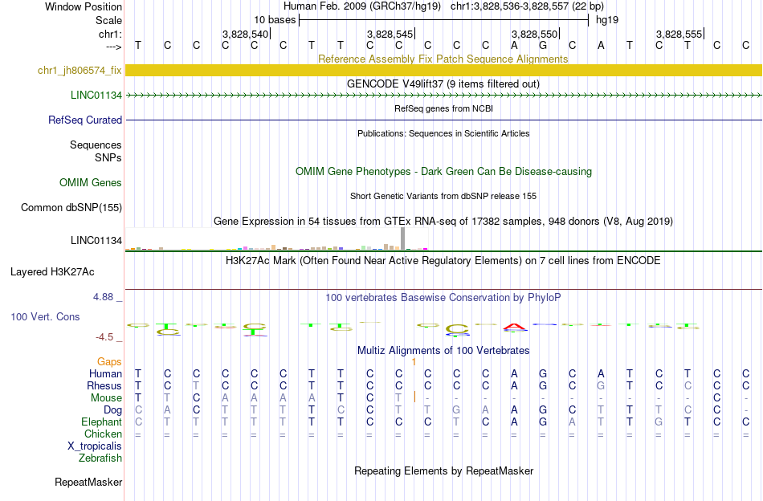Screen dimensions: 763x501
Task: Click the Gaps row label
Action: (109, 362)
